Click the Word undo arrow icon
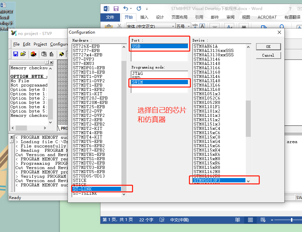 tap(126, 8)
